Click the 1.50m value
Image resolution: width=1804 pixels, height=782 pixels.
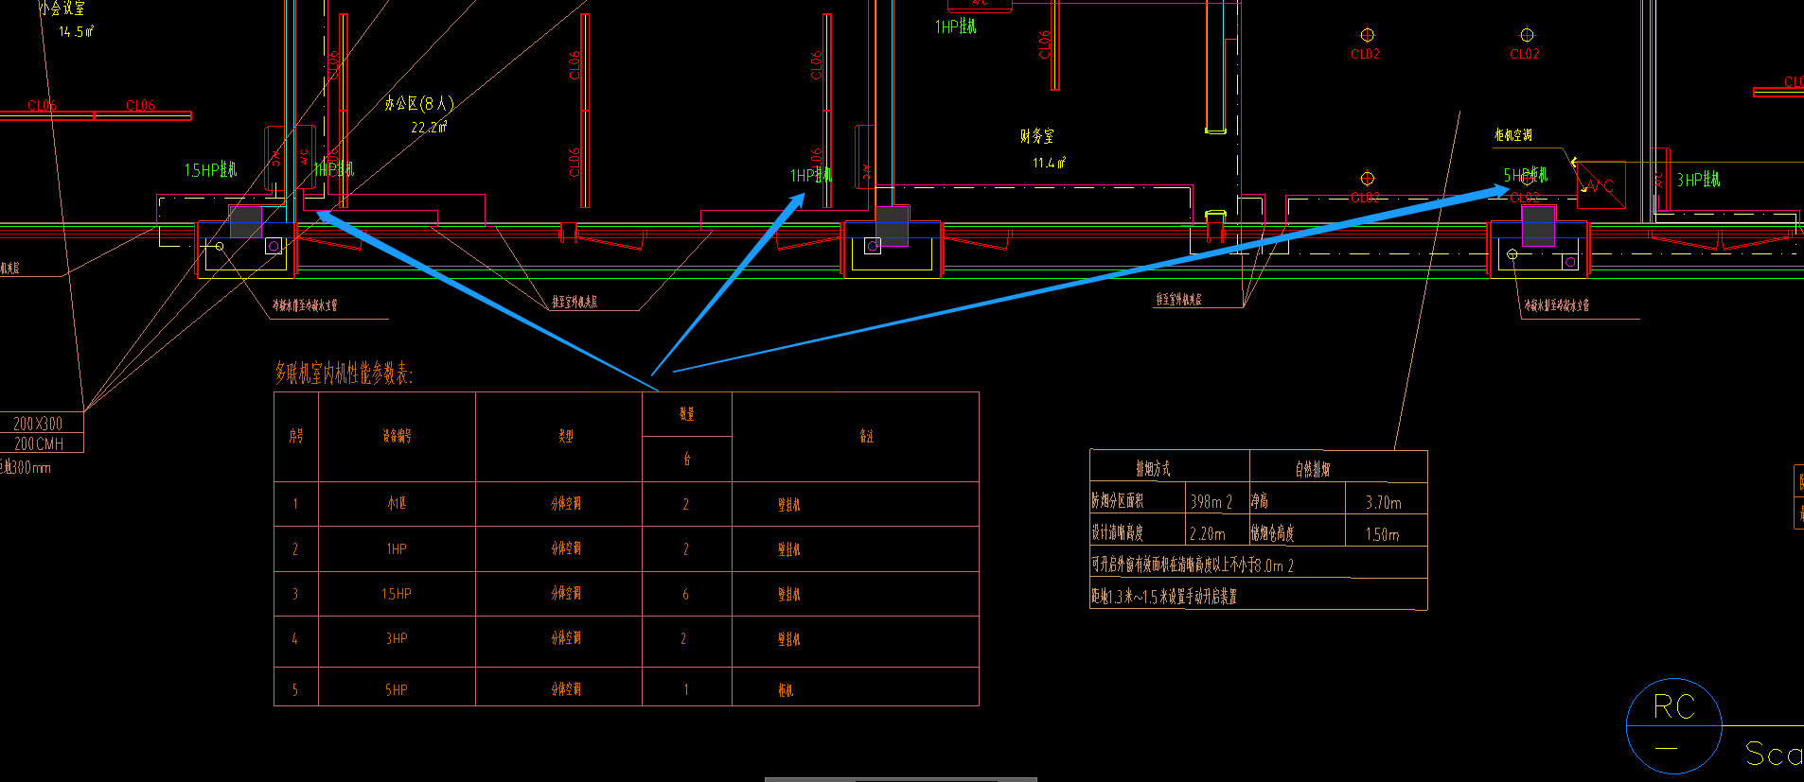coord(1383,535)
